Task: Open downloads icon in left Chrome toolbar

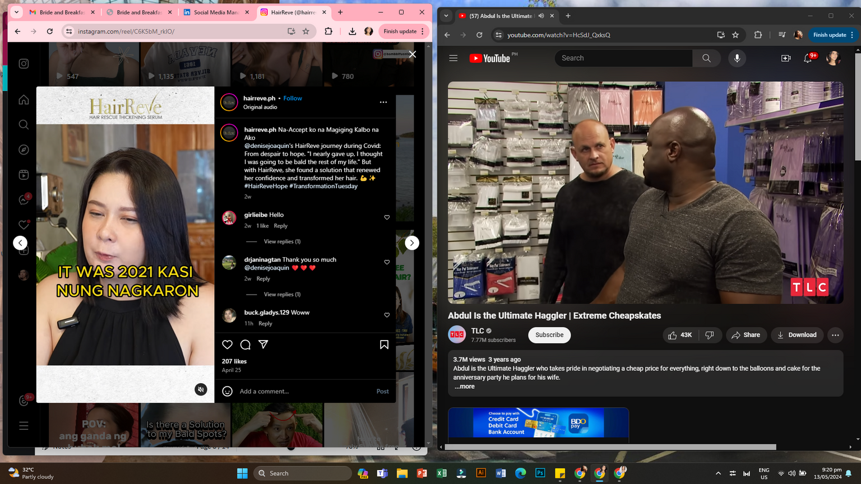Action: click(352, 31)
